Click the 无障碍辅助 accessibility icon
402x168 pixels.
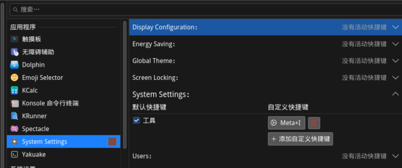pos(15,52)
